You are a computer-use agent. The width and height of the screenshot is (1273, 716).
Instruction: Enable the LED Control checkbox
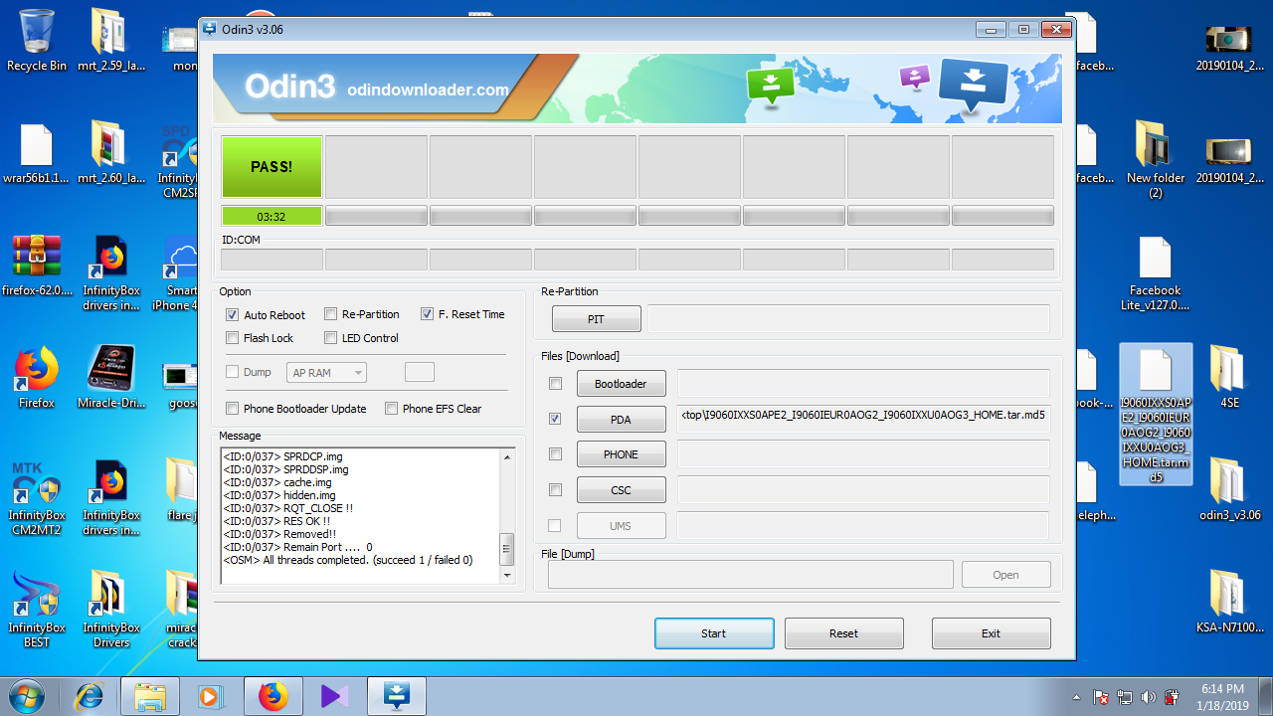[331, 338]
